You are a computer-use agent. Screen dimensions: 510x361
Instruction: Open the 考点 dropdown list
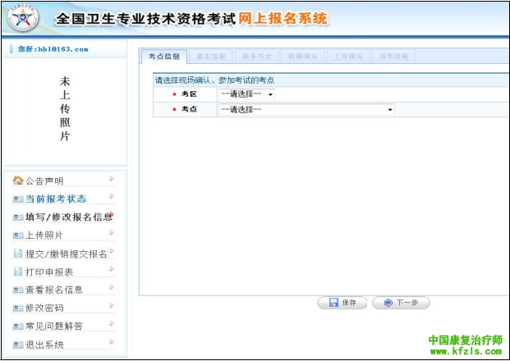point(306,110)
